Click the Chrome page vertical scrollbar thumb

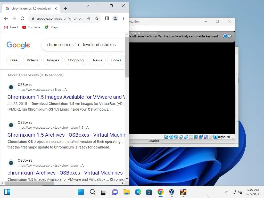point(127,57)
